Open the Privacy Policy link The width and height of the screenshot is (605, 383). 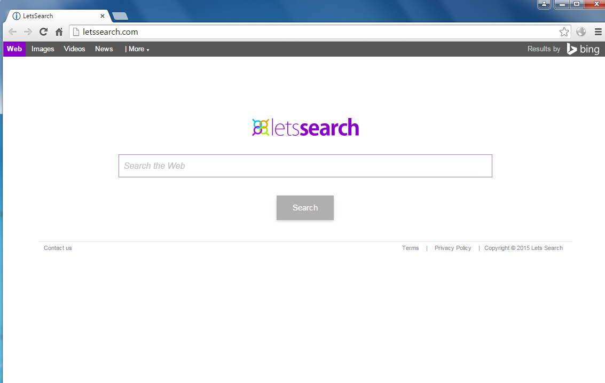pos(453,248)
